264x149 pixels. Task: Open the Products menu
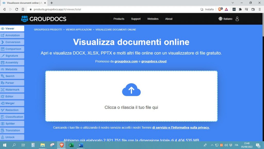(119, 19)
